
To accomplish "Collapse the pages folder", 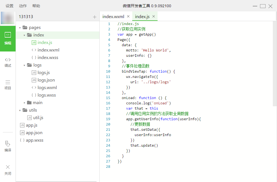I will click(x=20, y=28).
